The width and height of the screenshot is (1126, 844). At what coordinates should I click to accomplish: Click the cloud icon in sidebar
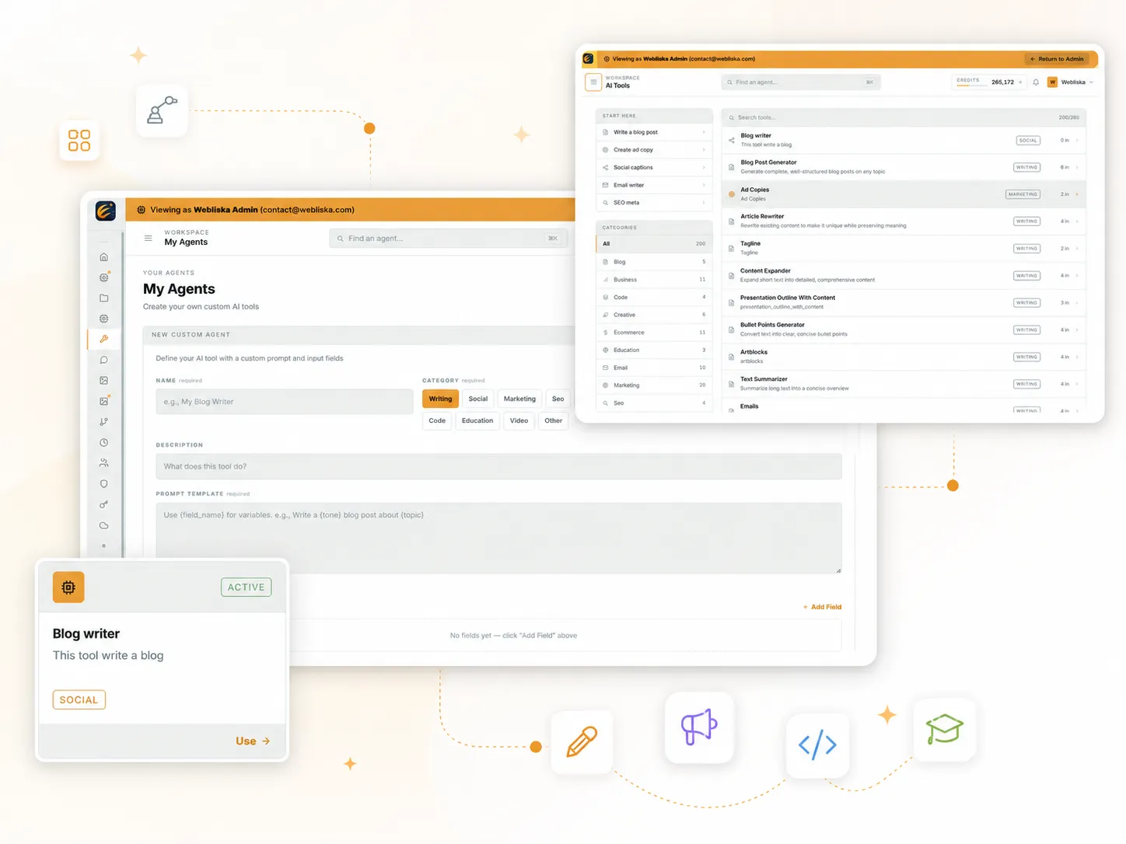(103, 525)
